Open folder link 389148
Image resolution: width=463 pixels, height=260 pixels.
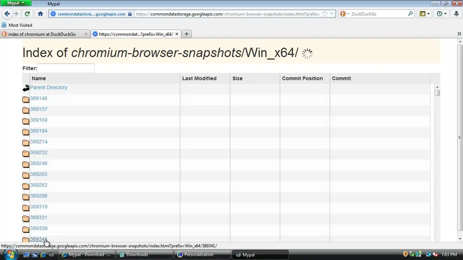coord(39,98)
